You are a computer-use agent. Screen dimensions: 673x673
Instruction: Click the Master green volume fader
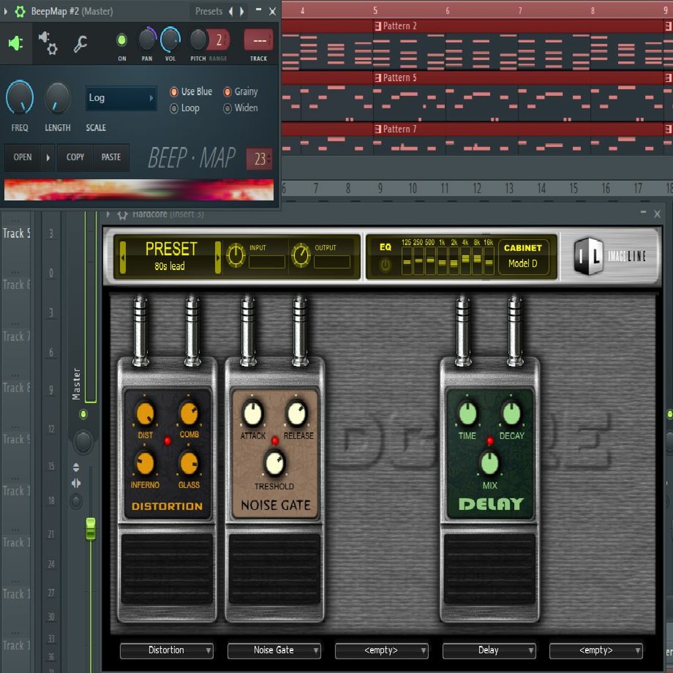[x=91, y=528]
